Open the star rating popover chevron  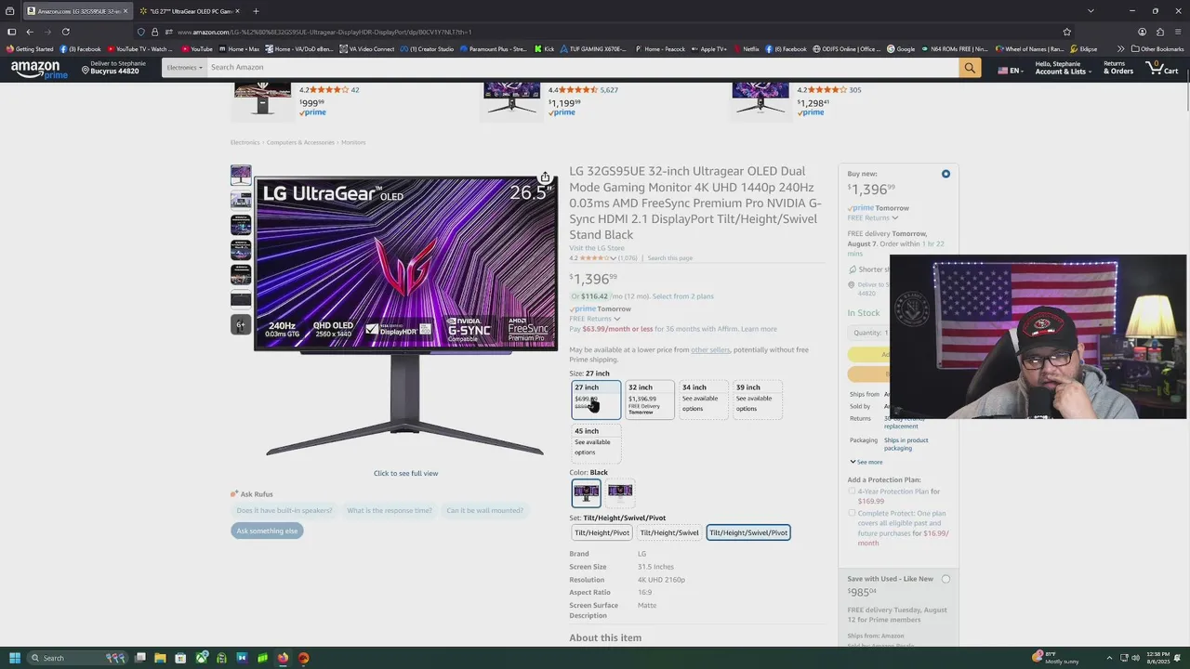(614, 258)
